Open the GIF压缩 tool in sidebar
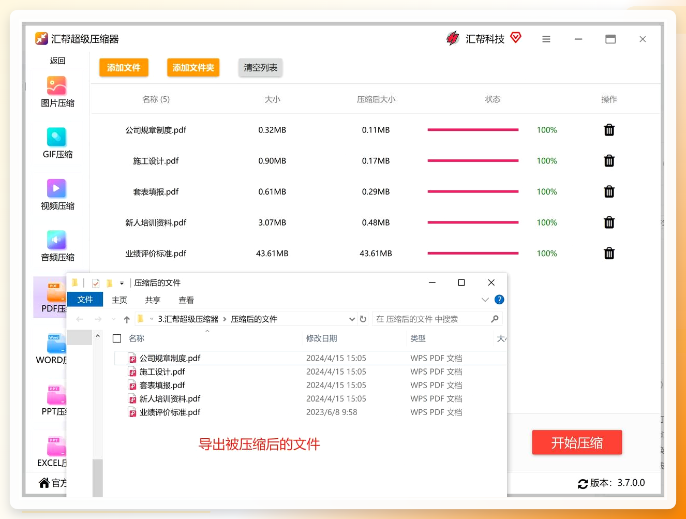 (57, 143)
